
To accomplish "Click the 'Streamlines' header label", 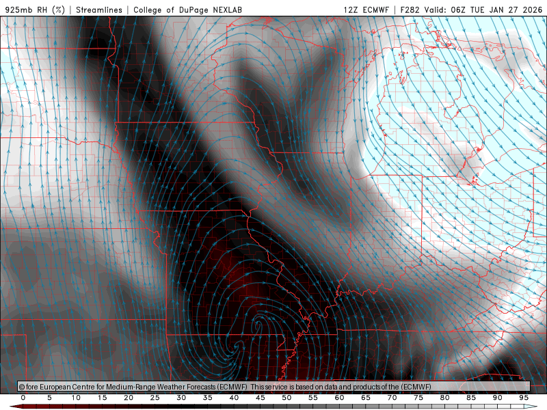I will pos(99,10).
